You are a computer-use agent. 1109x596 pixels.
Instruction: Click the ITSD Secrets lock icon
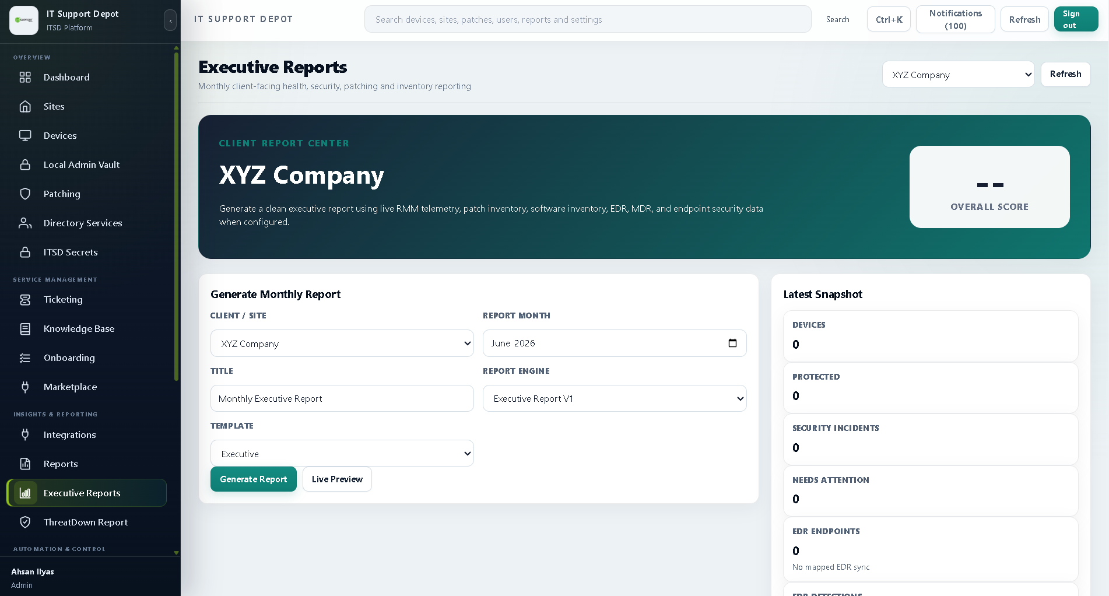coord(25,252)
